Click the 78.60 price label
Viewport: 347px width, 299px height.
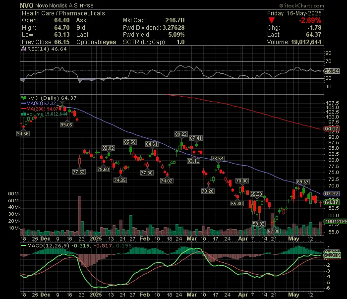point(103,170)
